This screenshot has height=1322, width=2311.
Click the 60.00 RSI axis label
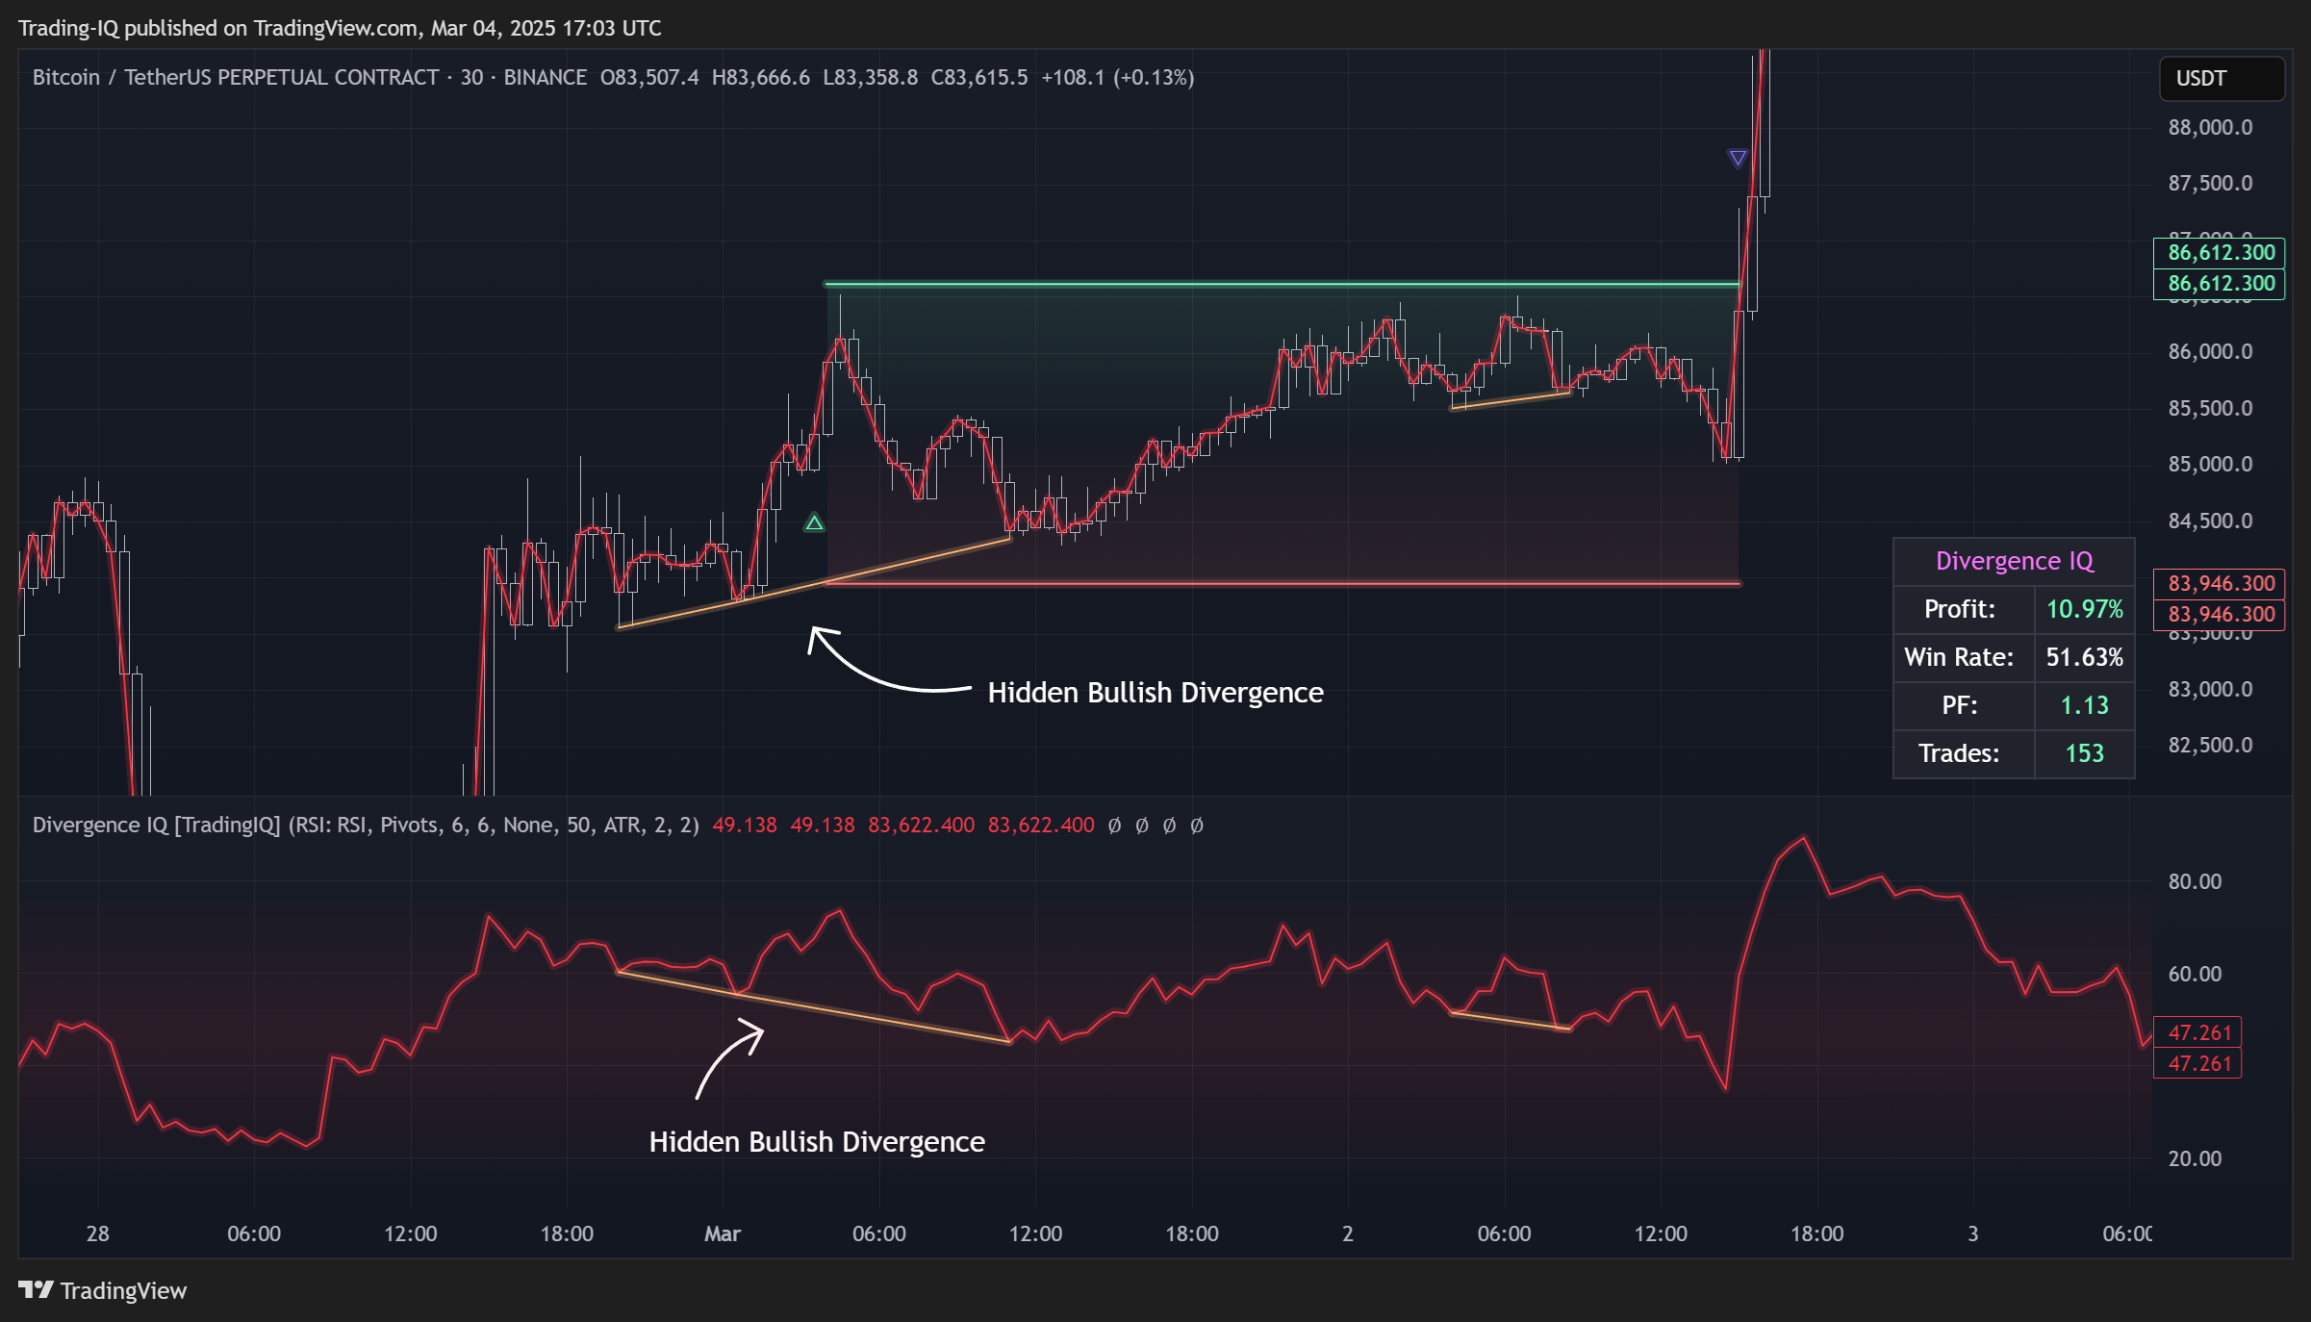(2195, 974)
